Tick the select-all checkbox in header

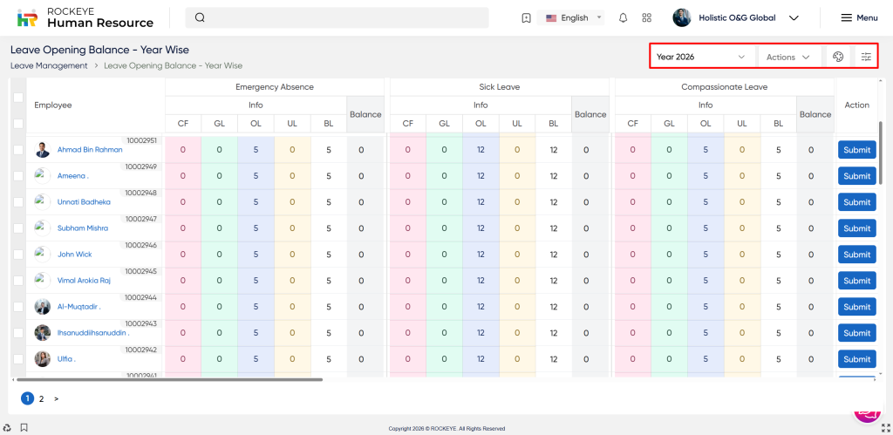point(18,99)
